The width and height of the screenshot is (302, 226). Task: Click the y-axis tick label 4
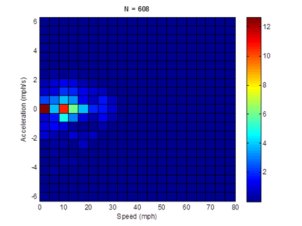click(x=35, y=51)
